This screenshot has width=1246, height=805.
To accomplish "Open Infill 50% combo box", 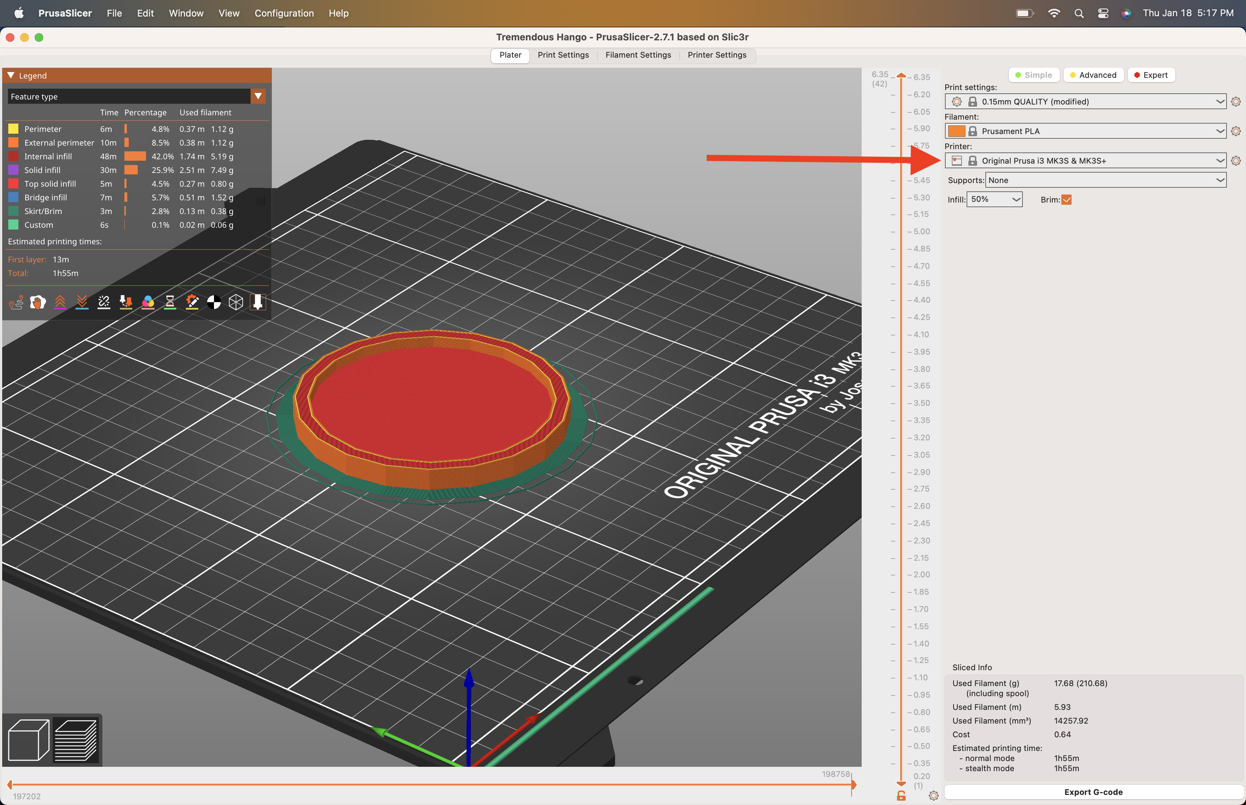I will 994,199.
